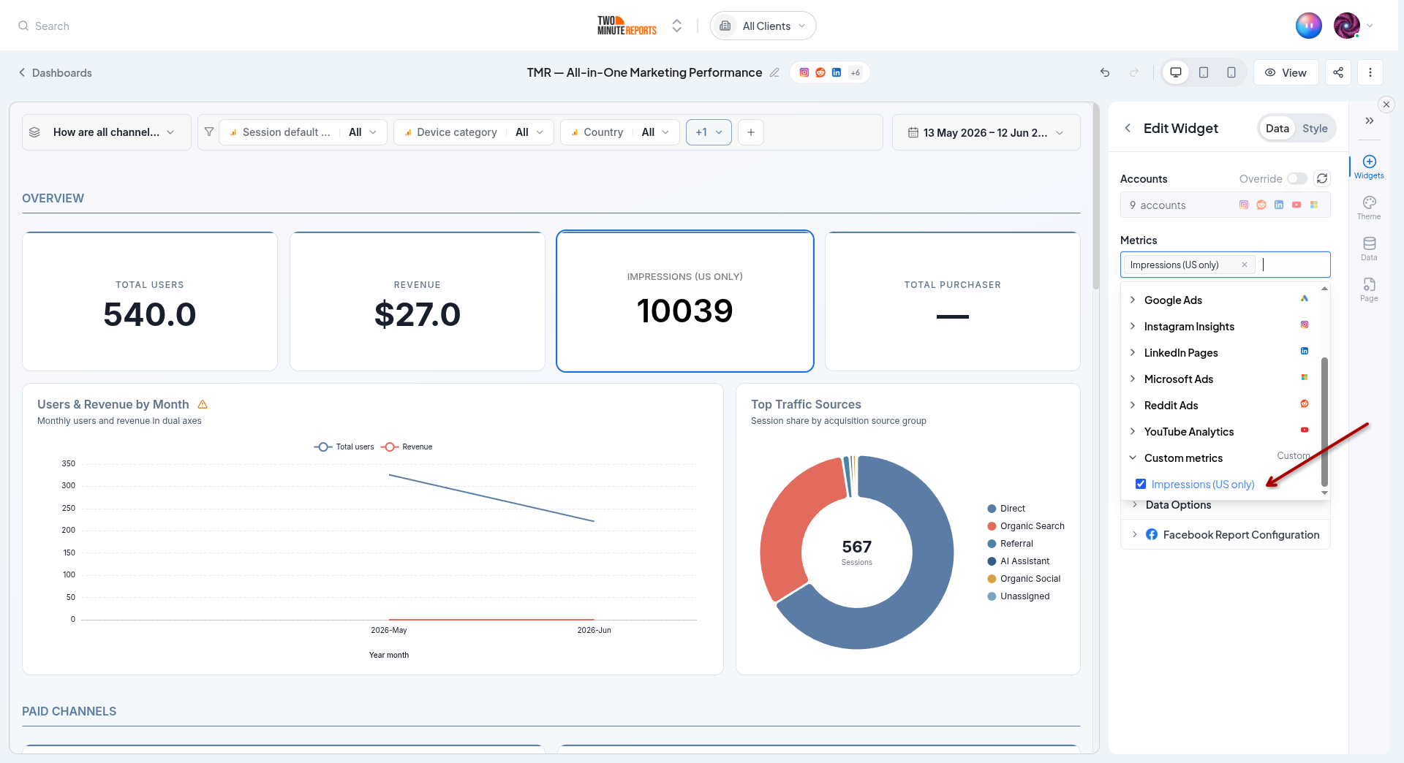Viewport: 1404px width, 763px height.
Task: Open the Session default filter dropdown
Action: tap(303, 132)
